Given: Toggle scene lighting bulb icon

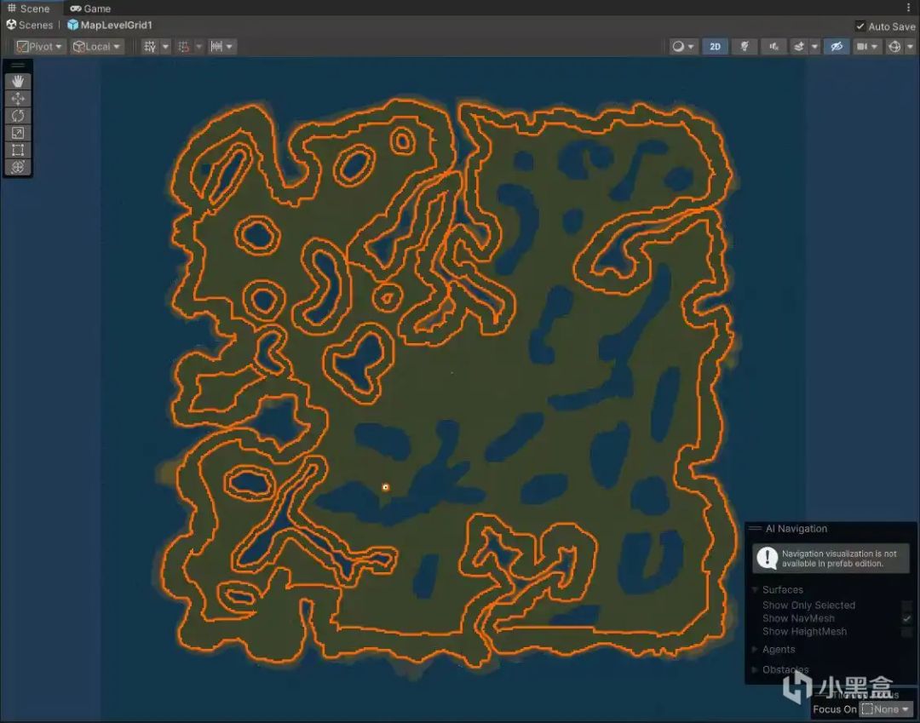Looking at the screenshot, I should click(x=745, y=46).
